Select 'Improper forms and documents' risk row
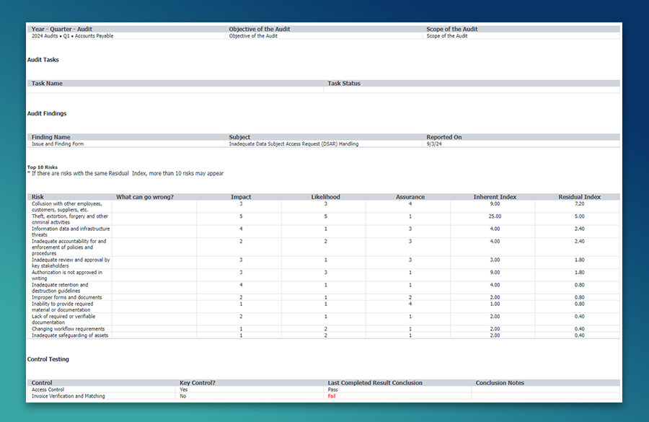This screenshot has height=422, width=649. [x=323, y=297]
